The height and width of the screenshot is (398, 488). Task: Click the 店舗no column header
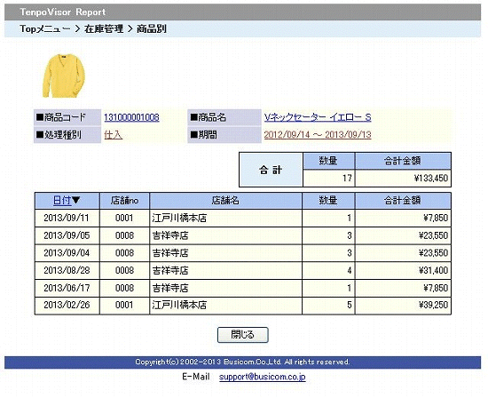124,201
